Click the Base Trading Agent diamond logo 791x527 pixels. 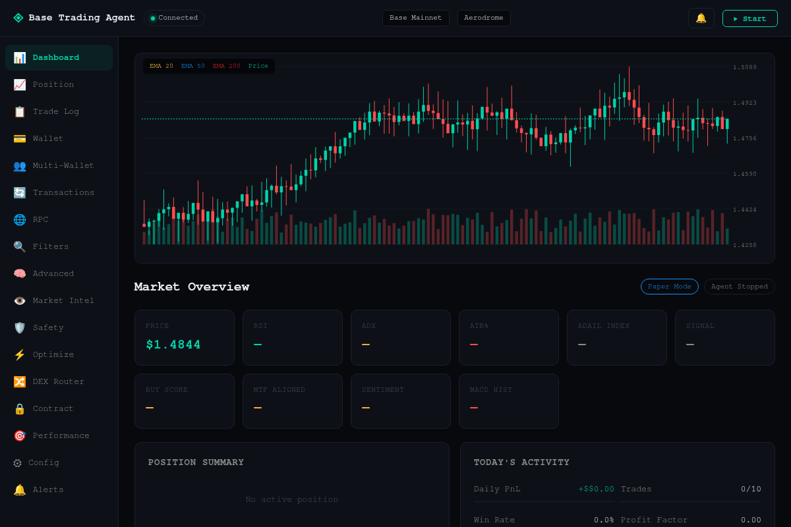(18, 18)
